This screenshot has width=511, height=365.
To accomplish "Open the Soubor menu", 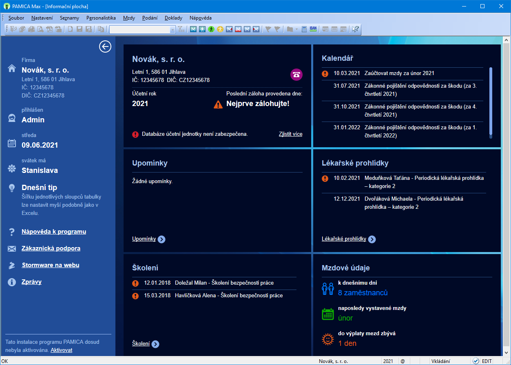I will pyautogui.click(x=16, y=18).
